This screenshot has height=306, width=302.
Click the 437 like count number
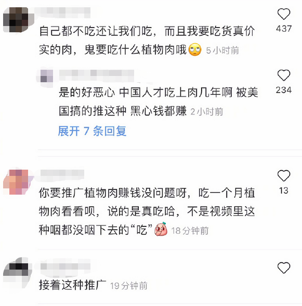(x=284, y=29)
